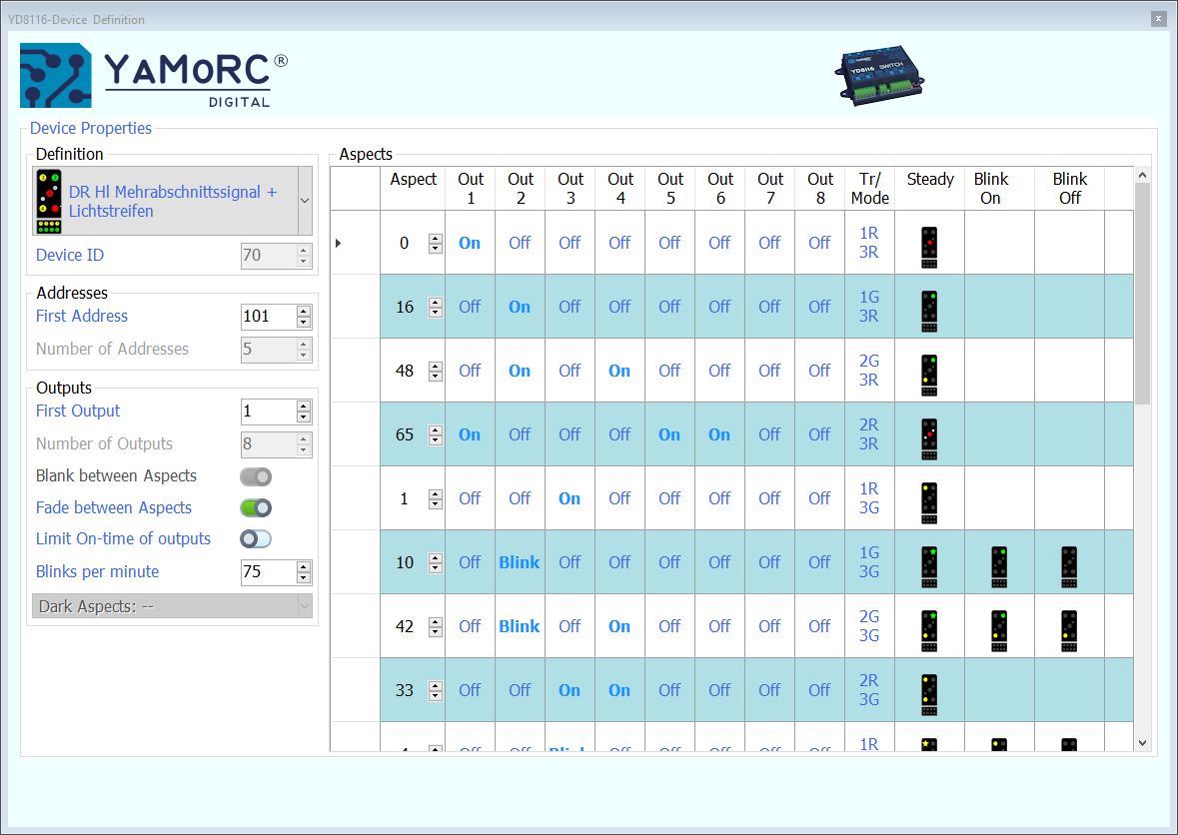Click the YD8116 switch device image

[x=879, y=75]
